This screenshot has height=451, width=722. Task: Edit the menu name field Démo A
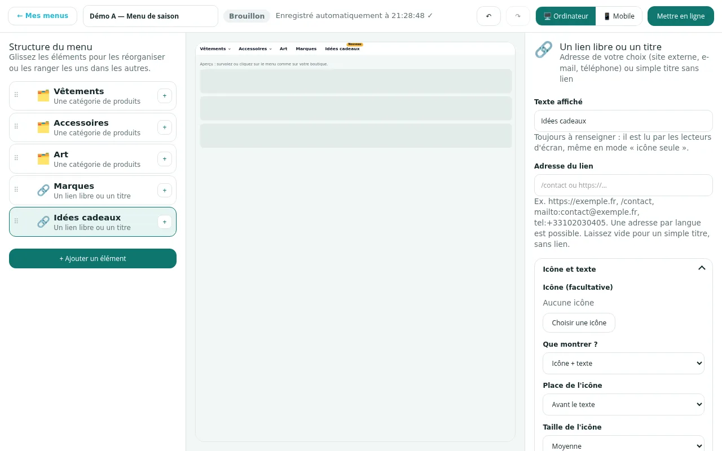(151, 16)
